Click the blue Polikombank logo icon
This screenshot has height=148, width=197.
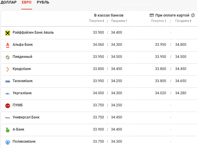point(8,142)
